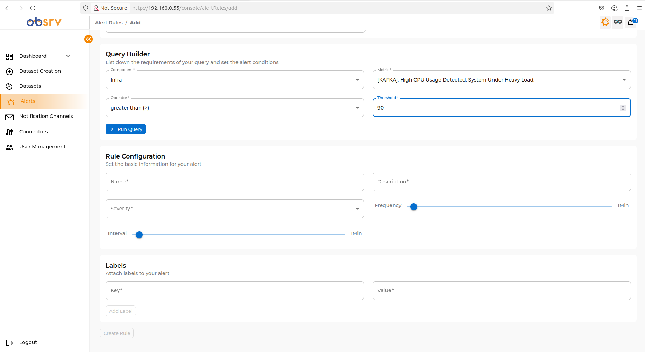Click the Query Builder heading
This screenshot has height=352, width=645.
128,54
